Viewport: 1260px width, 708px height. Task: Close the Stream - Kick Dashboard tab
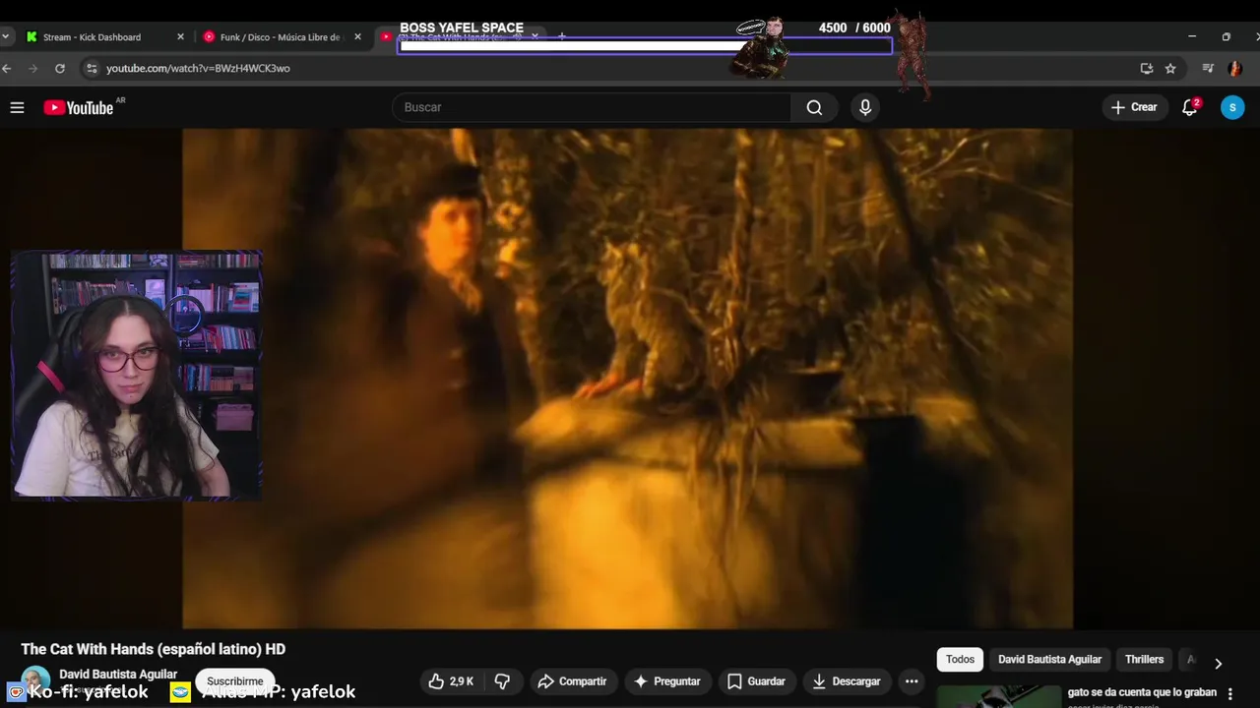click(x=180, y=36)
